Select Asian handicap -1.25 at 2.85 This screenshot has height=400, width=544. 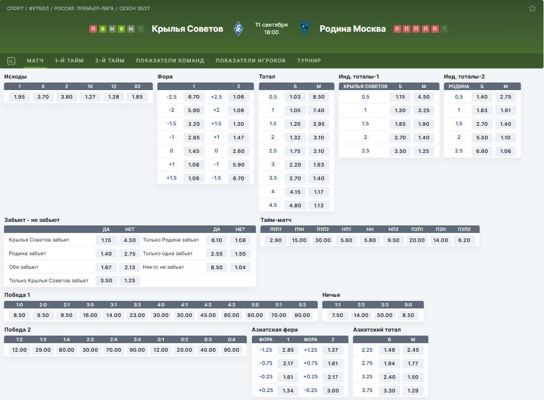point(288,350)
